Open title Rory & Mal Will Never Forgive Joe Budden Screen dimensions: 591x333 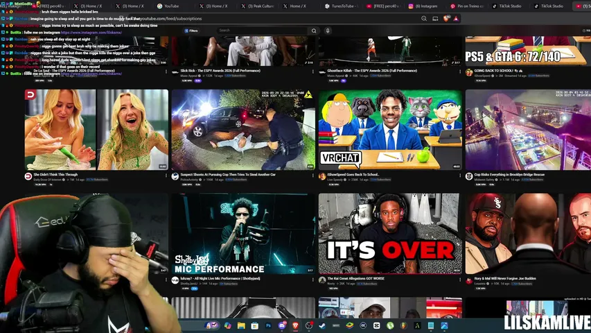[505, 278]
